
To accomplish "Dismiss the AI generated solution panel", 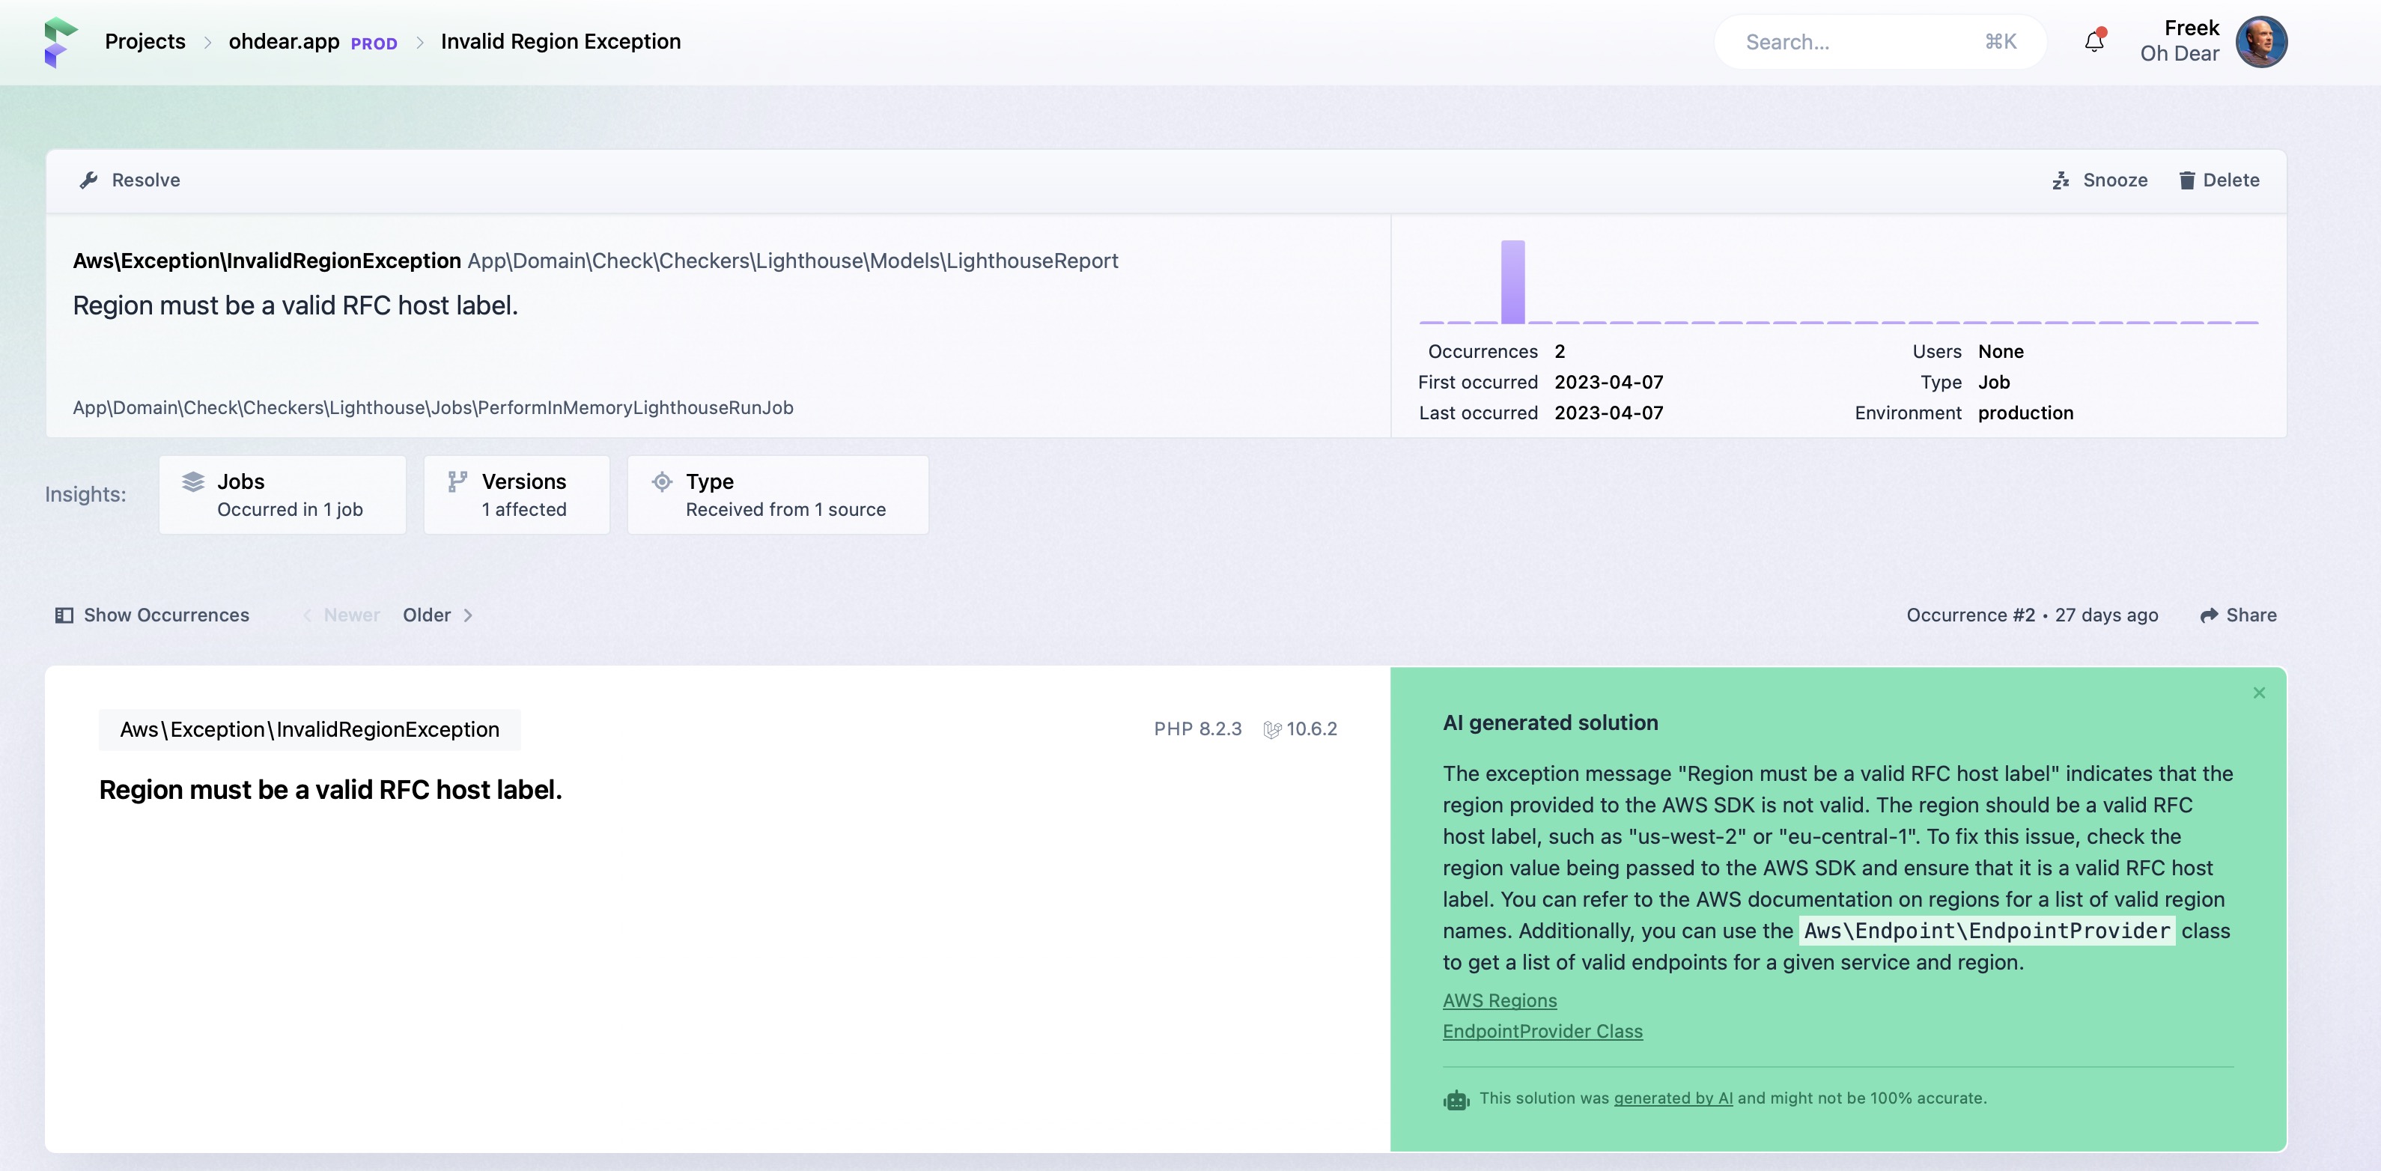I will tap(2259, 693).
